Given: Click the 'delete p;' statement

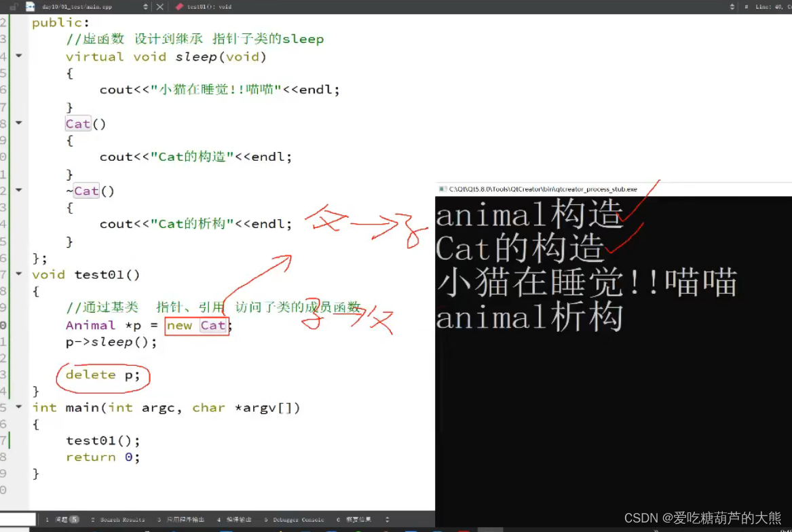Looking at the screenshot, I should point(102,375).
